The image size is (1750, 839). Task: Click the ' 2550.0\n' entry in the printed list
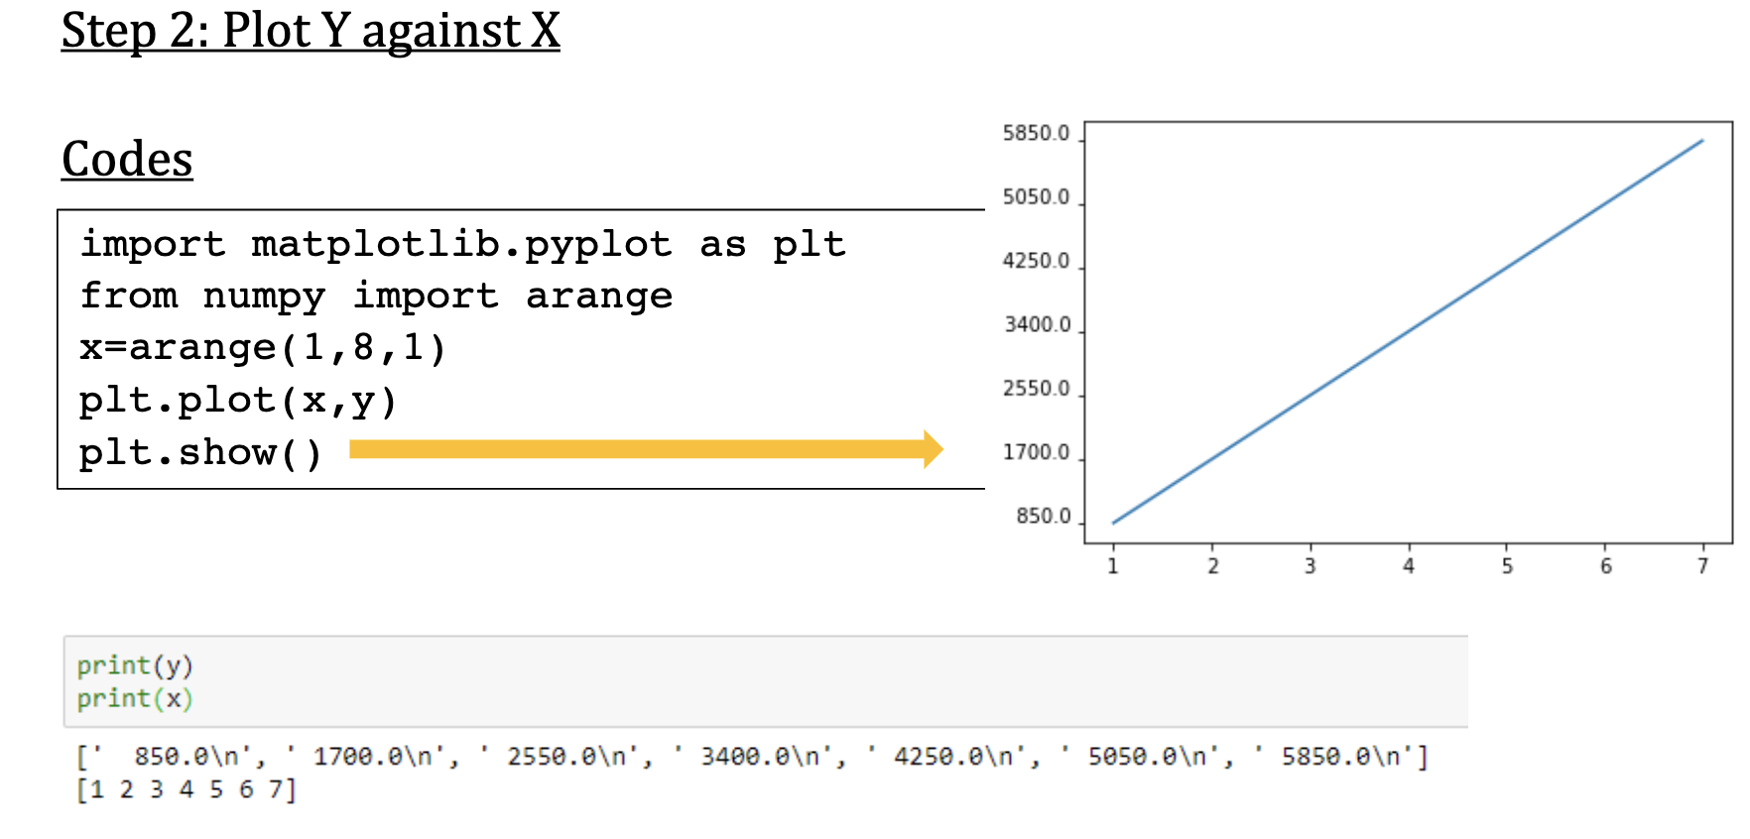coord(560,757)
